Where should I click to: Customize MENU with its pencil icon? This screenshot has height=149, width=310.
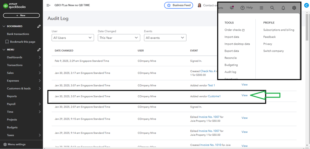39,50
